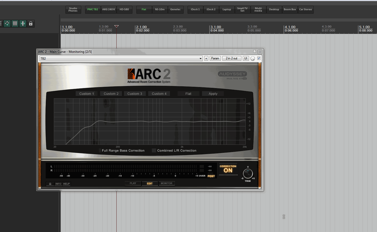This screenshot has height=232, width=377.
Task: Open the 2 in 2 out routing
Action: coord(231,58)
